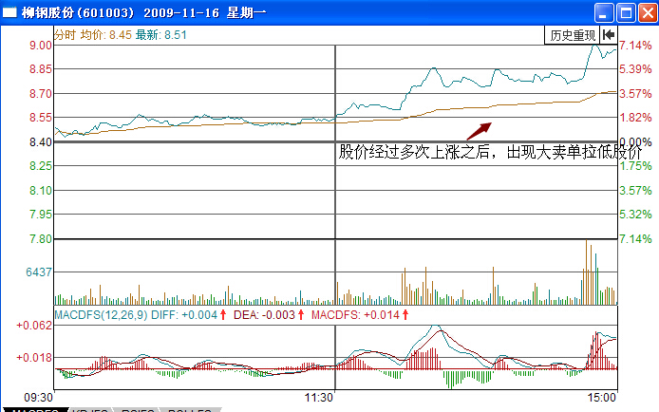Click the back arrow icon beside 历史重现
The width and height of the screenshot is (659, 412).
608,35
